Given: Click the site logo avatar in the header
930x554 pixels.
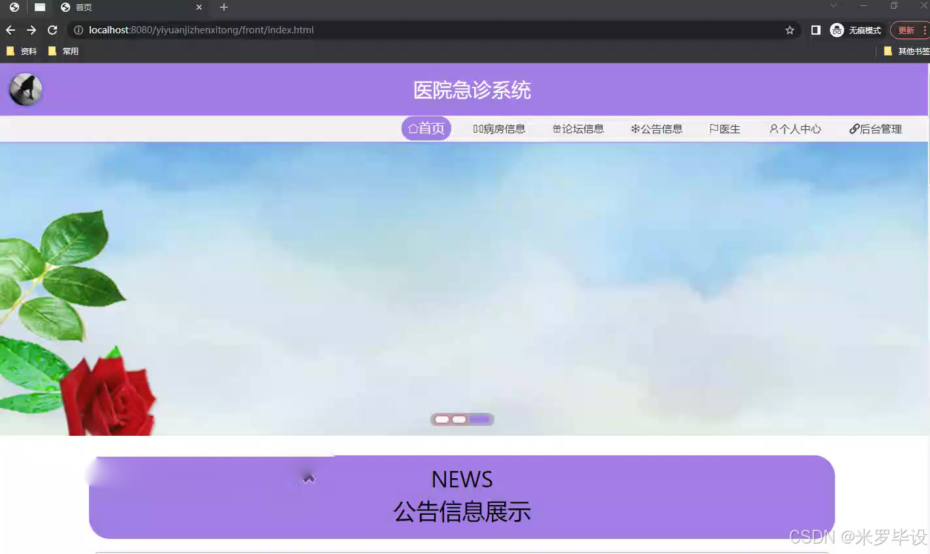Looking at the screenshot, I should pyautogui.click(x=24, y=89).
